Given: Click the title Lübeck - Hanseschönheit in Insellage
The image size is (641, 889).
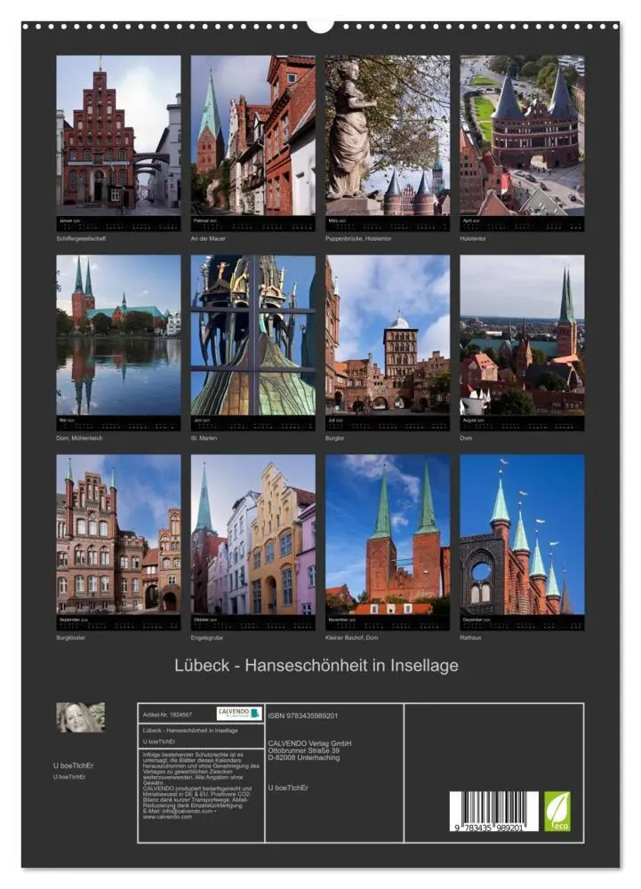Looking at the screenshot, I should coord(316,665).
